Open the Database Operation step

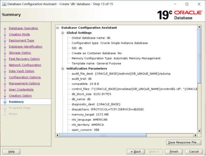click(x=24, y=28)
